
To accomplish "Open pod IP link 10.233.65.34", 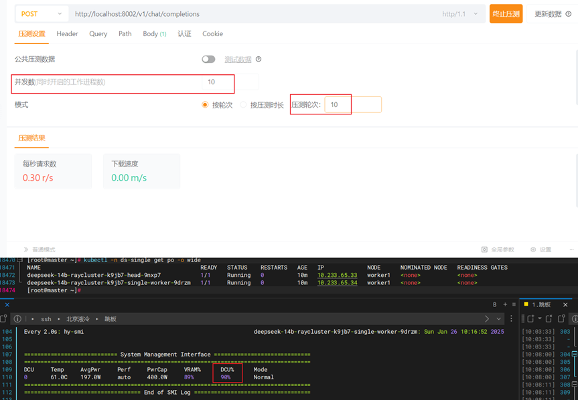I will coord(338,283).
